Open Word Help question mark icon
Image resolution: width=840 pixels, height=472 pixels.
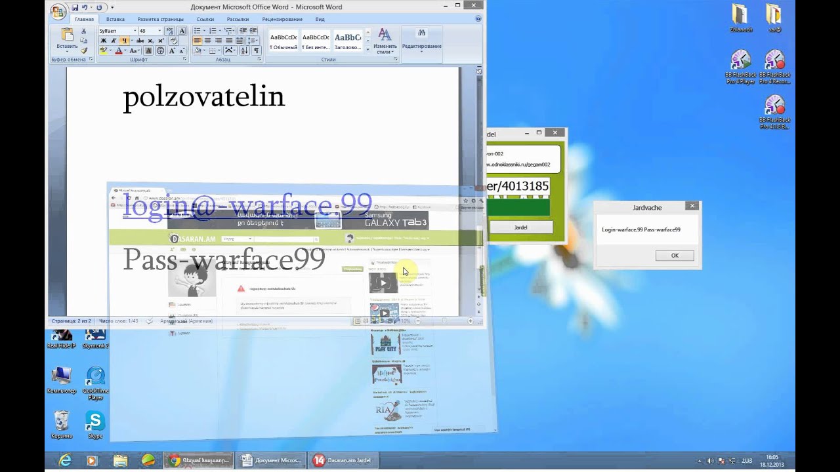click(478, 18)
